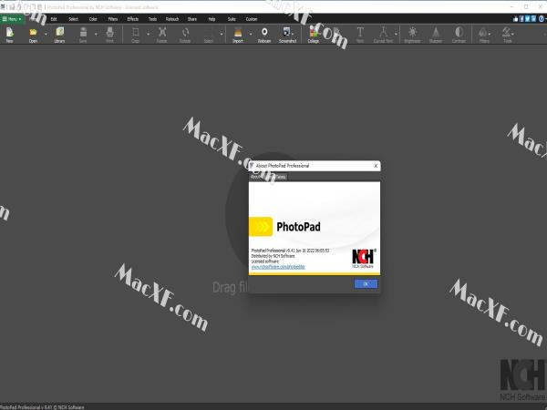The height and width of the screenshot is (410, 547).
Task: Open the nchsoftware.com link in About dialog
Action: (x=278, y=267)
